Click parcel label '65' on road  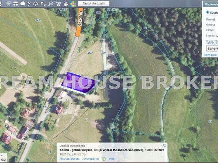[x=45, y=106]
